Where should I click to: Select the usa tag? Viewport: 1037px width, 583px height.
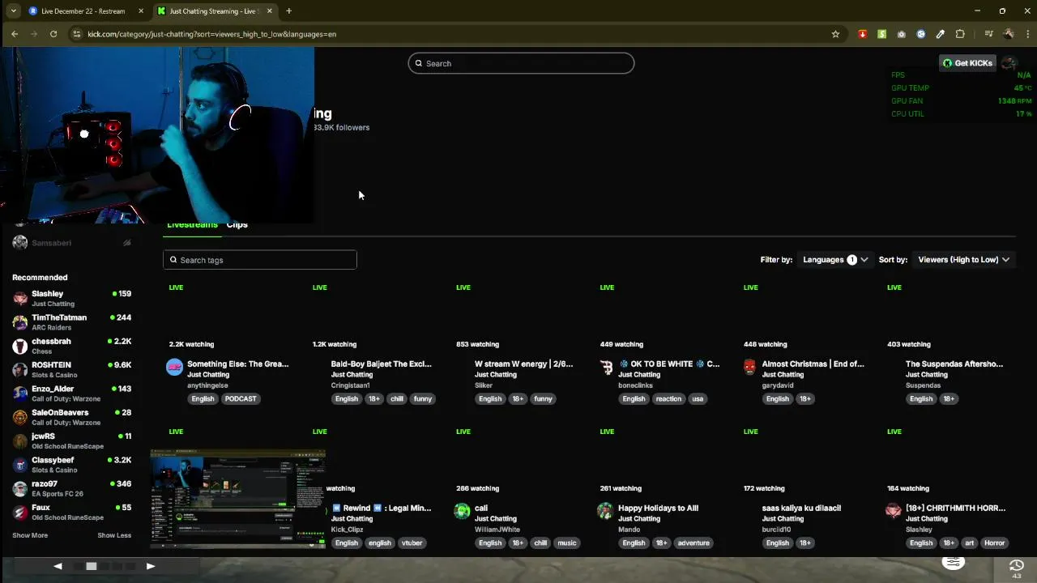pyautogui.click(x=698, y=398)
